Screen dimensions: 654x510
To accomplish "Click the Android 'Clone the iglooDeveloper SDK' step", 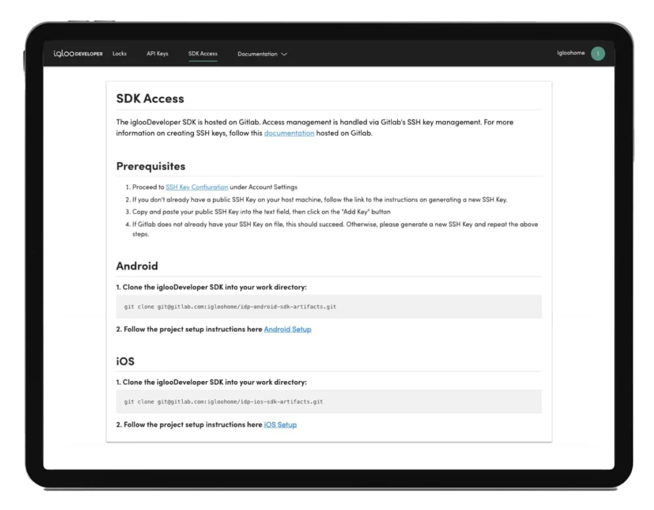I will pos(212,287).
